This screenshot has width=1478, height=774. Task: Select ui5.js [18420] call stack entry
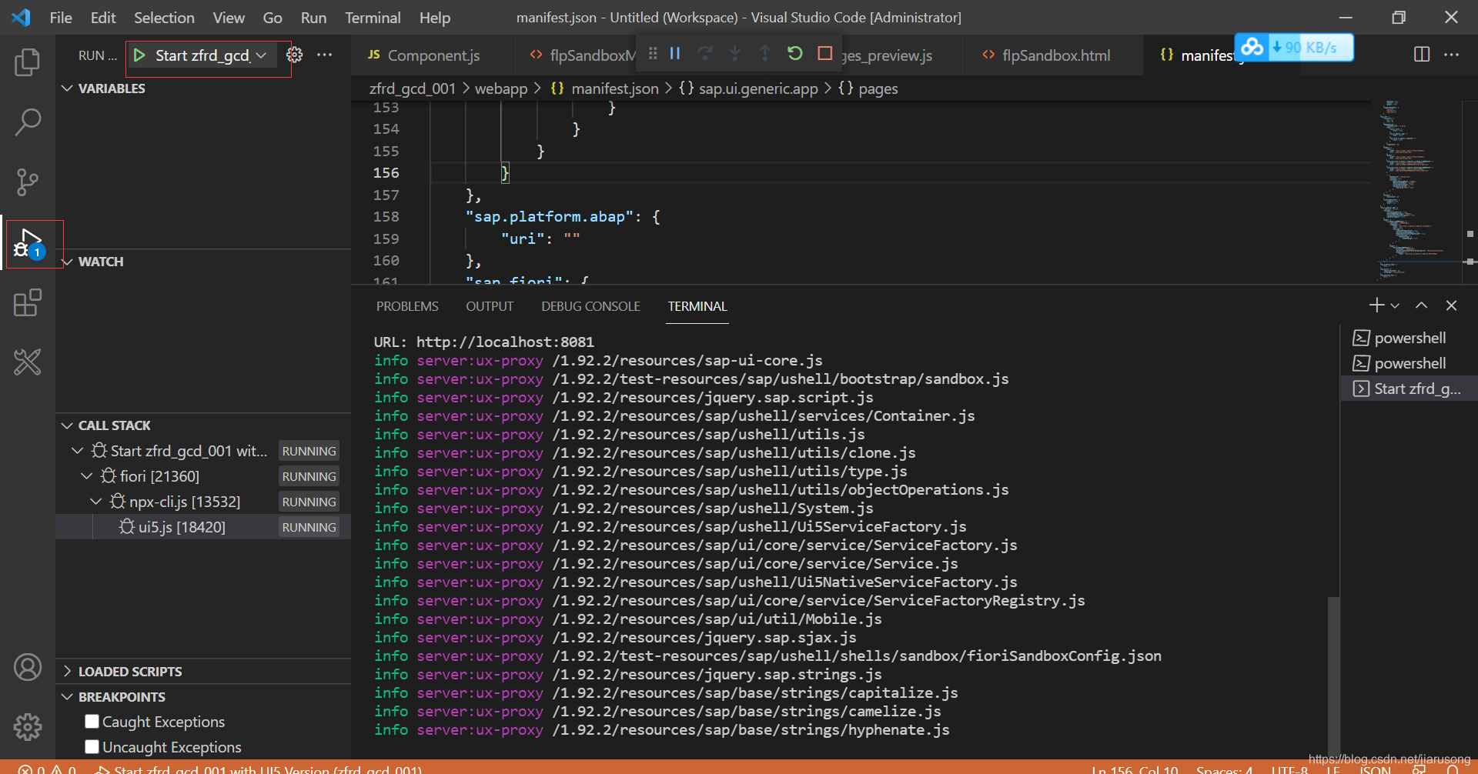coord(203,527)
